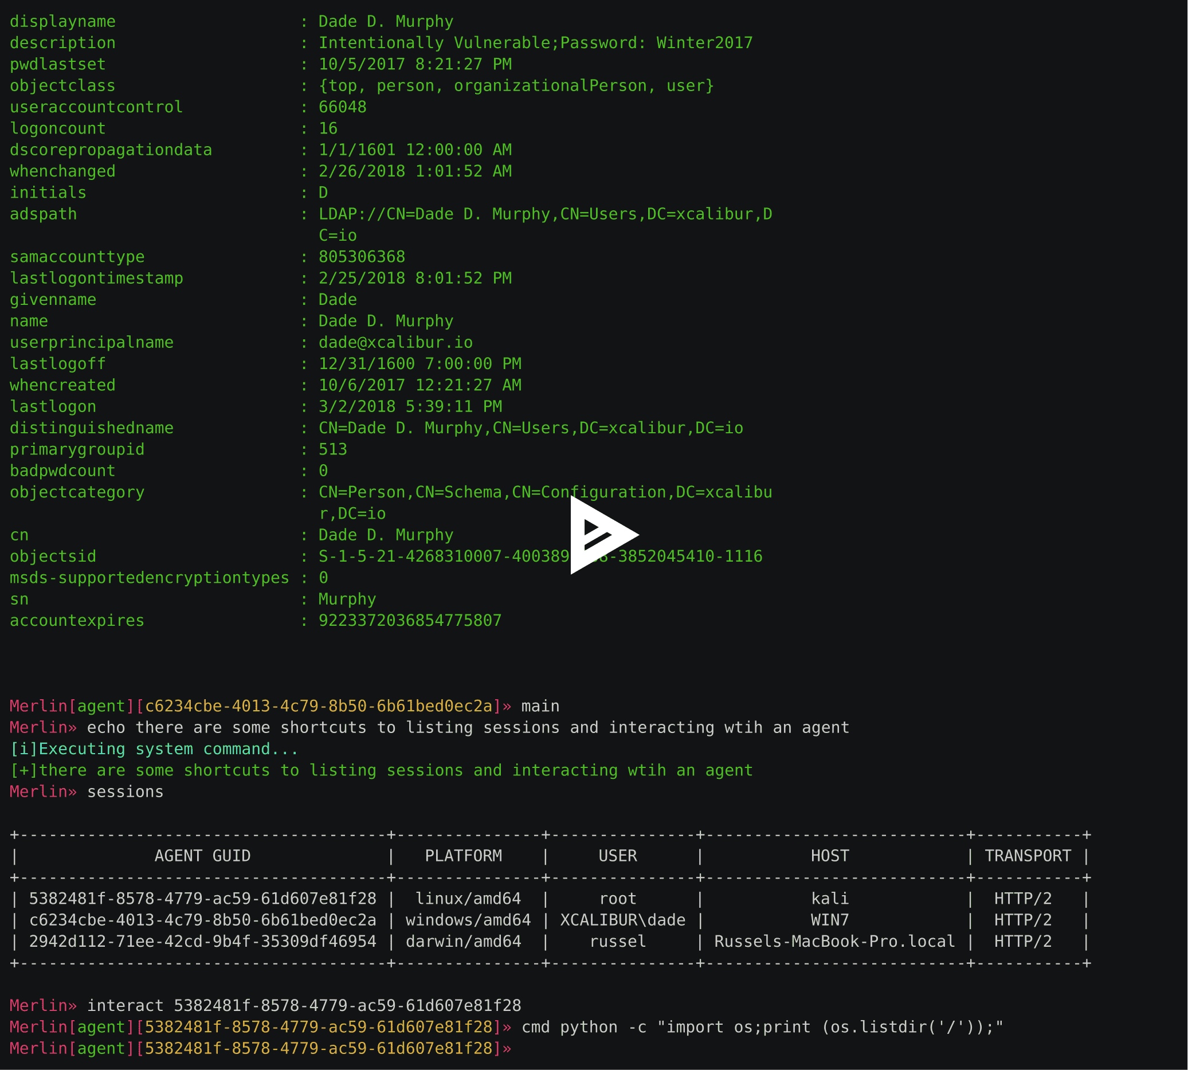1188x1070 pixels.
Task: Click the 'displayname' attribute label
Action: (x=62, y=22)
